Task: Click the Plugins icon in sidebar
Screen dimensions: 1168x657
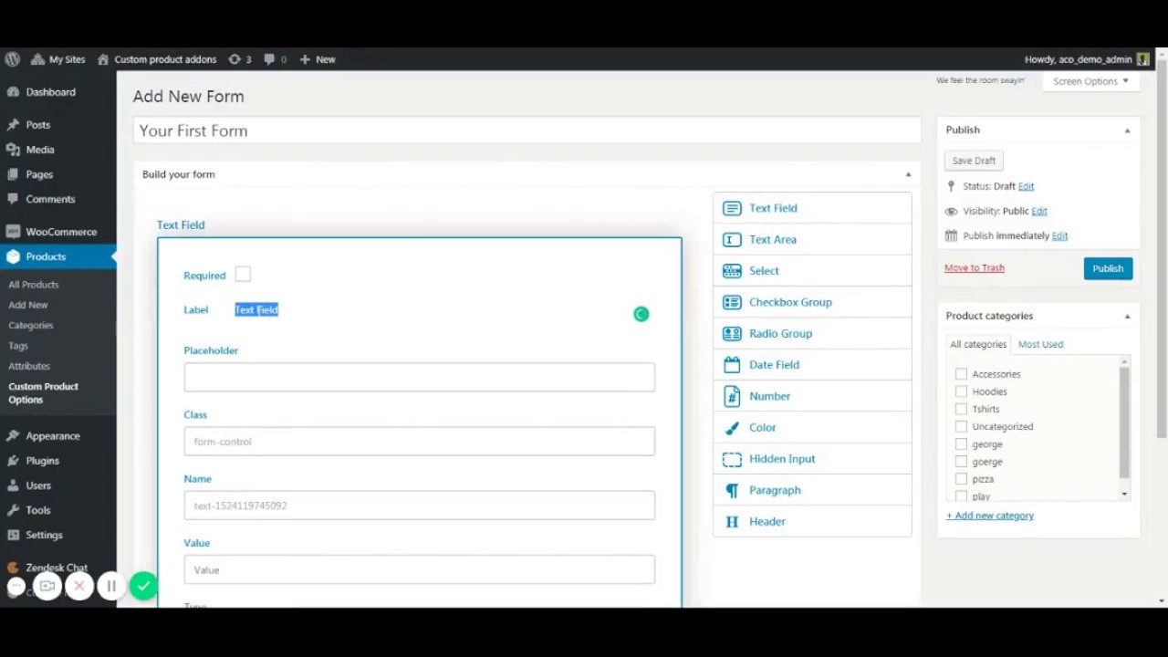Action: pos(13,461)
